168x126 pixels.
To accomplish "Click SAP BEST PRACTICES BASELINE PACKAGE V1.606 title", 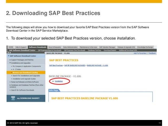I will pos(85,98).
